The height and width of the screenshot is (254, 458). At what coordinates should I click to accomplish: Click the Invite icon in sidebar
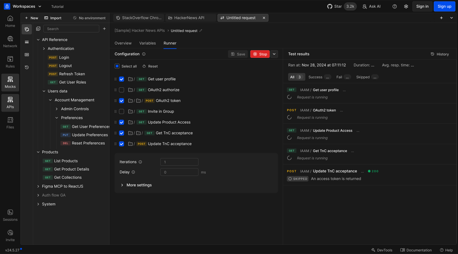10,233
